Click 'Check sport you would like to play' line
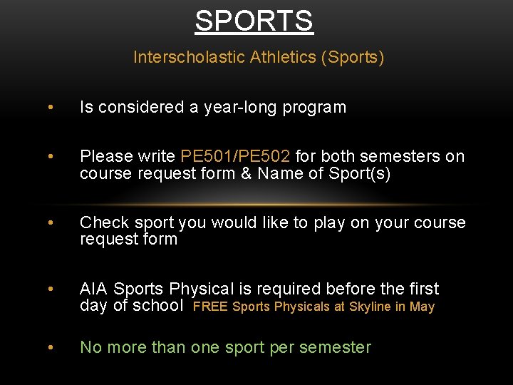Image resolution: width=513 pixels, height=385 pixels. (x=272, y=222)
